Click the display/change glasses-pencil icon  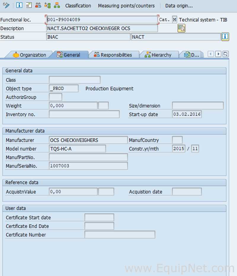pyautogui.click(x=6, y=5)
